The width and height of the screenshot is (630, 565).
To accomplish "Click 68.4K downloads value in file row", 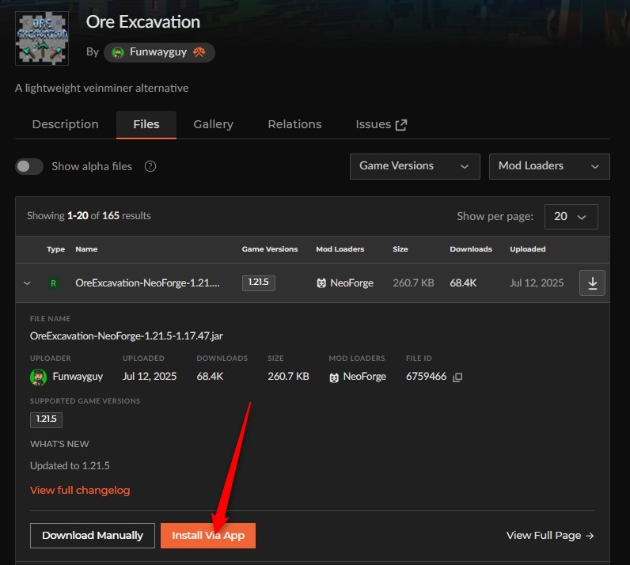I will (463, 283).
